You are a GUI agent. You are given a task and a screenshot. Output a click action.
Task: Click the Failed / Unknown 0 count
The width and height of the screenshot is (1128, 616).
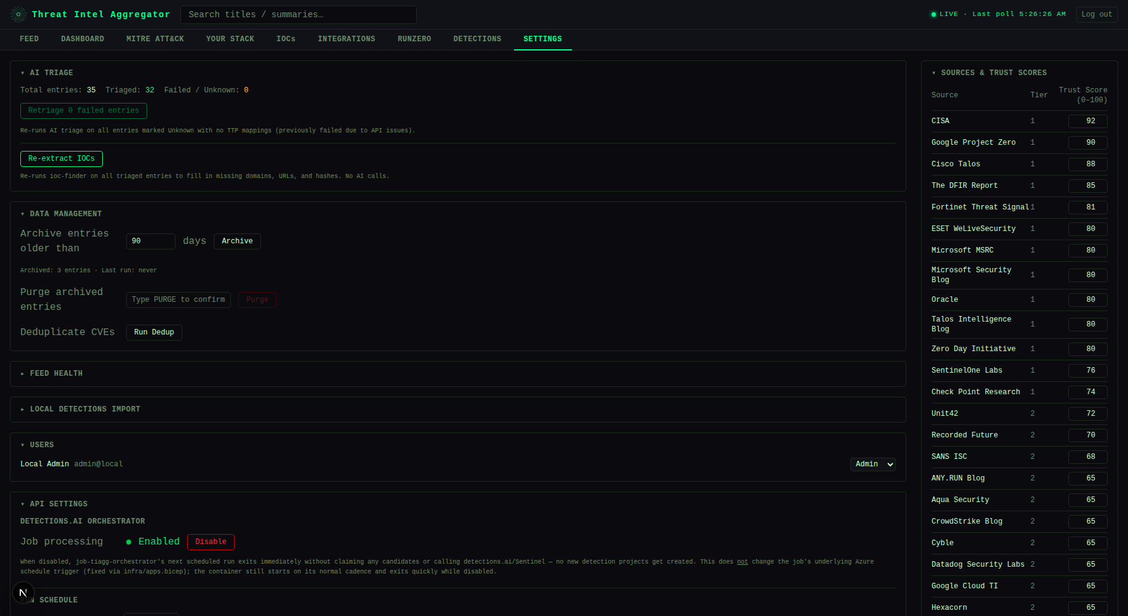point(206,91)
